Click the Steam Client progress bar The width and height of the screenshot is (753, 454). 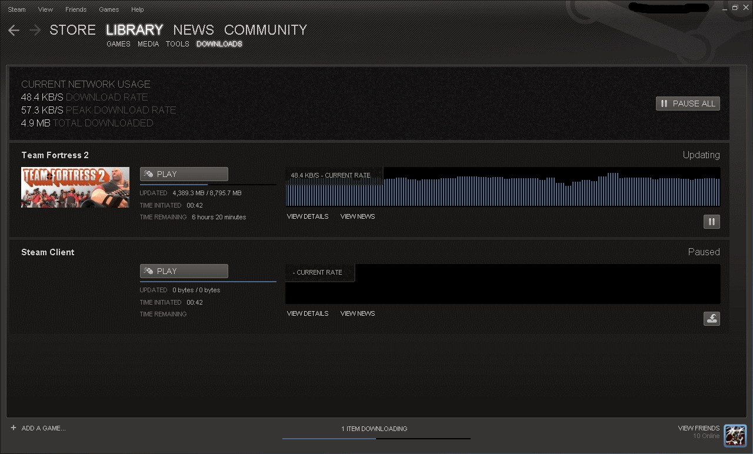208,282
